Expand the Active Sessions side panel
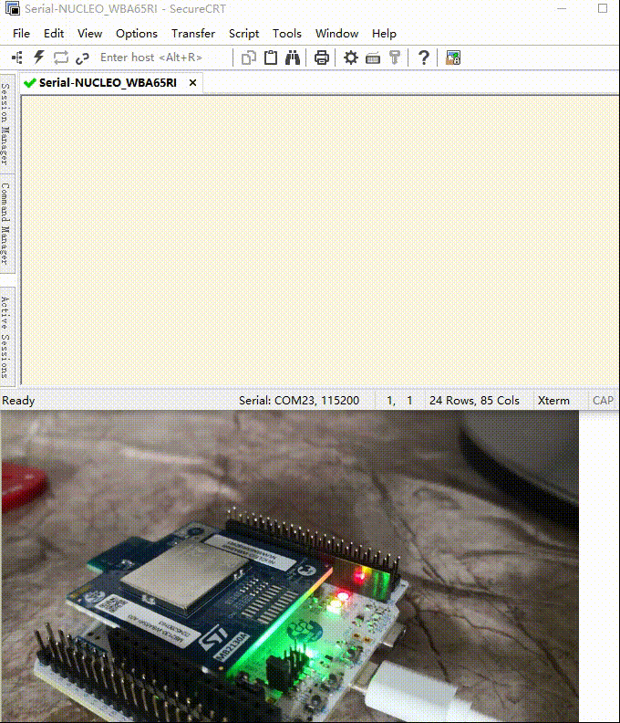The image size is (620, 723). (x=5, y=337)
